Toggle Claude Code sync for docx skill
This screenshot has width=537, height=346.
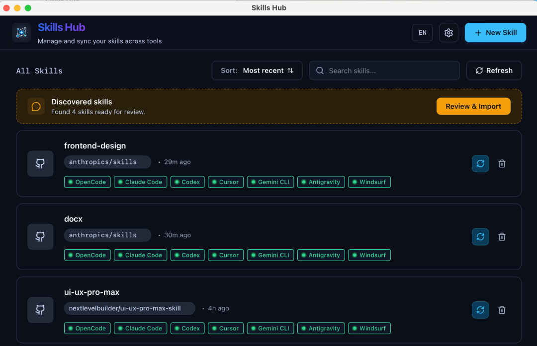click(x=140, y=255)
